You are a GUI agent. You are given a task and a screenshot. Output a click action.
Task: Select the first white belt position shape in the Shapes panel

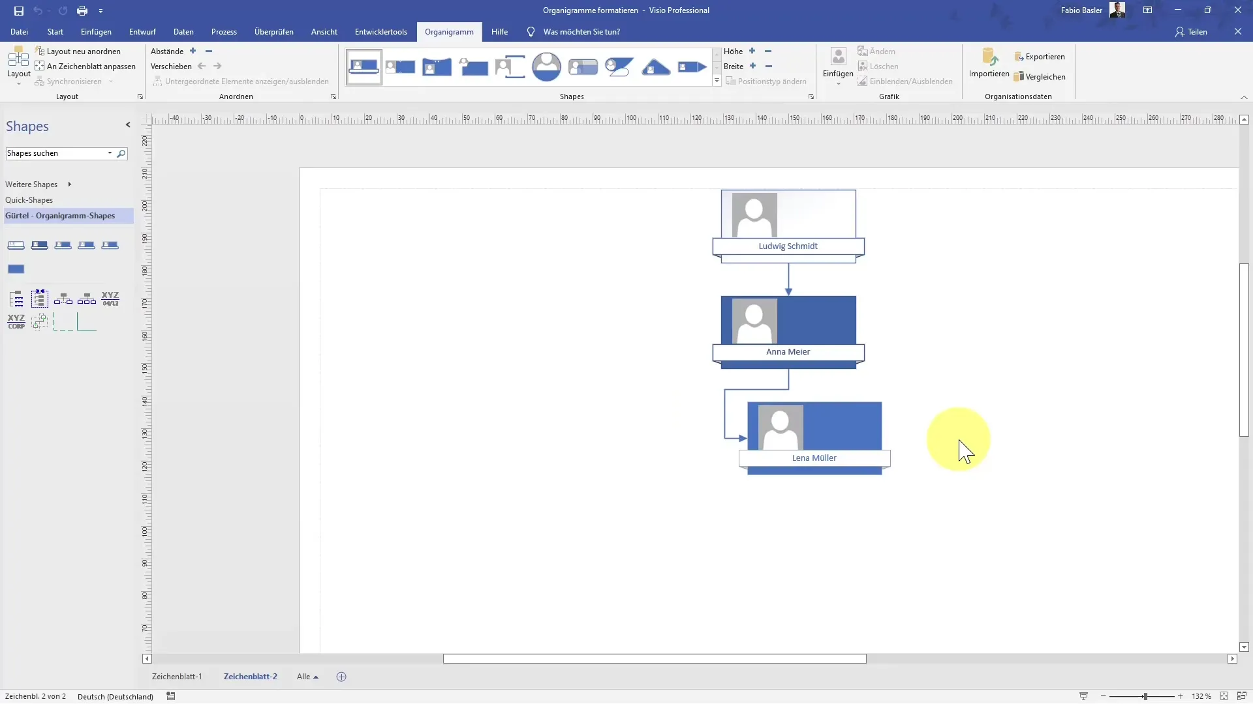[16, 245]
